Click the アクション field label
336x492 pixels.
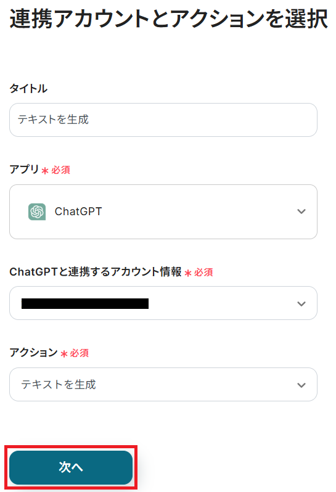tap(33, 353)
